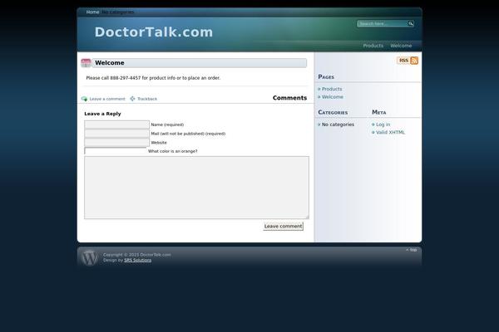This screenshot has width=499, height=332.
Task: Click the Website input field
Action: click(x=116, y=142)
